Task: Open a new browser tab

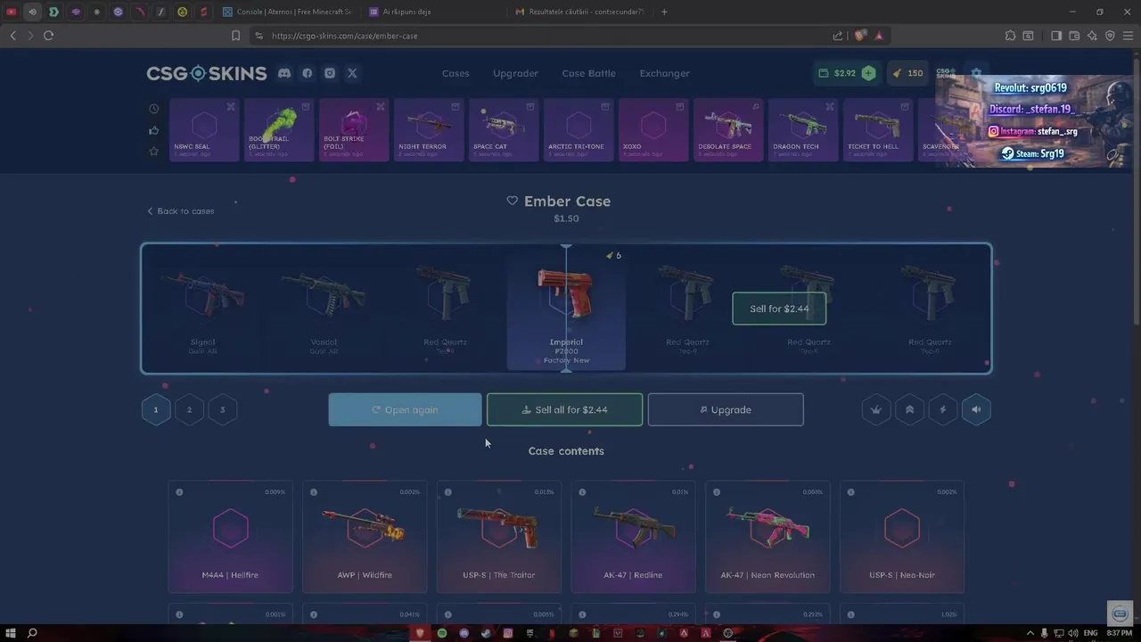Action: 664,12
